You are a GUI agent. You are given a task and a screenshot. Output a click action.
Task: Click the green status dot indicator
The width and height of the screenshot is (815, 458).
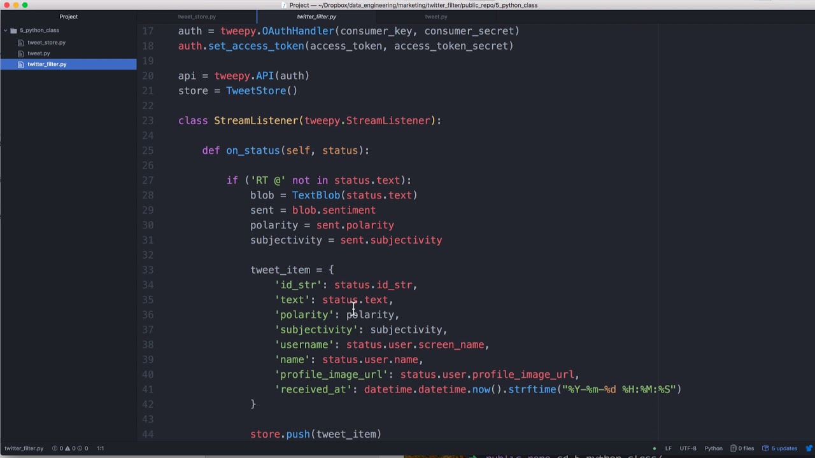click(x=654, y=448)
